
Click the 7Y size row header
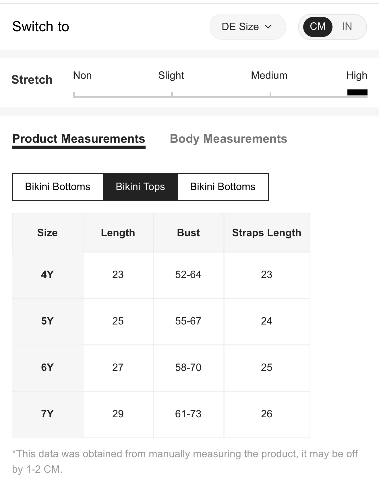tap(47, 414)
